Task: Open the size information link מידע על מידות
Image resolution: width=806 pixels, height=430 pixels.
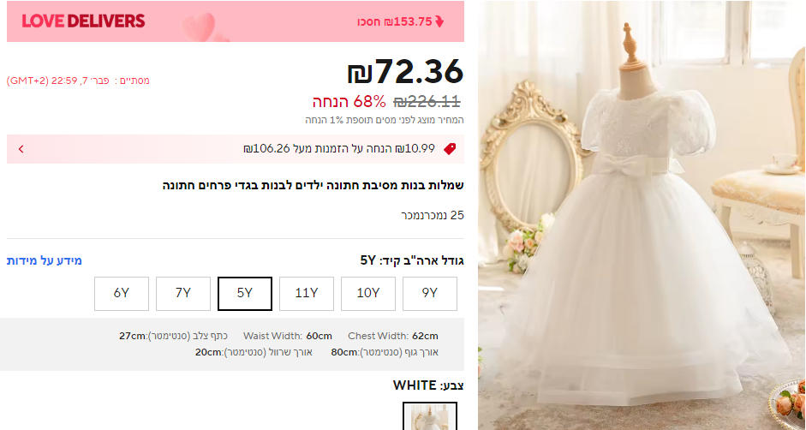Action: point(45,260)
